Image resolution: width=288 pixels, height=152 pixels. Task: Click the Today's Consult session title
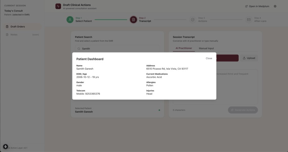click(14, 11)
